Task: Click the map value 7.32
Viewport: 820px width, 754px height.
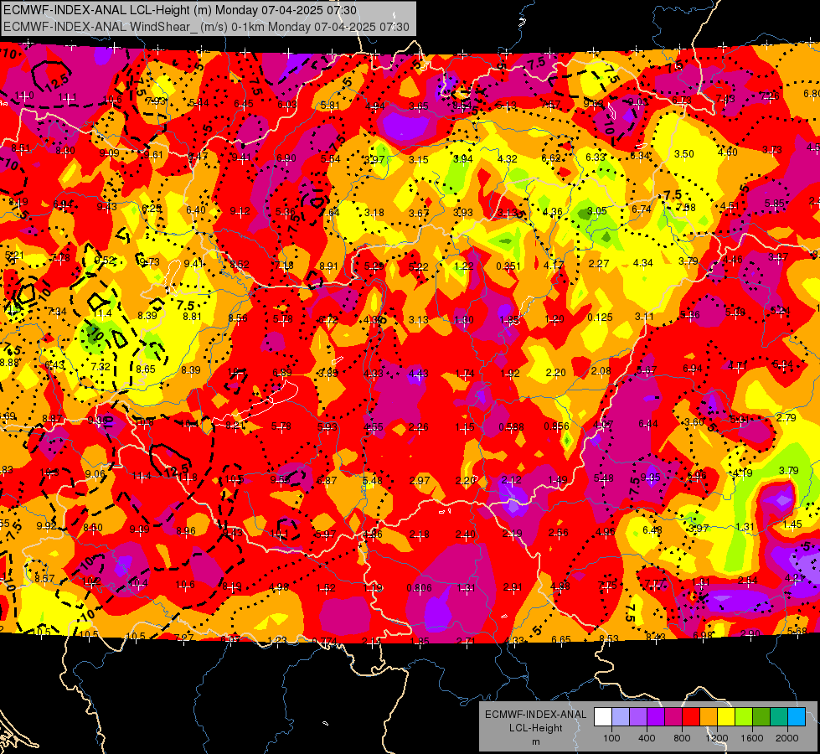Action: click(x=101, y=367)
